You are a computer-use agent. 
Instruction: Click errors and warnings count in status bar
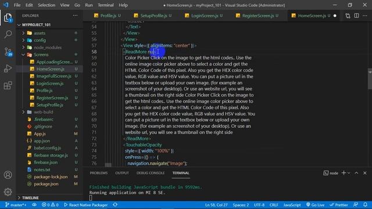[x=50, y=205]
